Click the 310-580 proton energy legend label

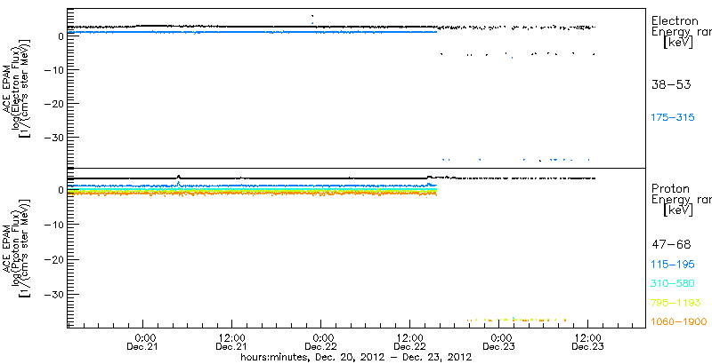coord(673,284)
